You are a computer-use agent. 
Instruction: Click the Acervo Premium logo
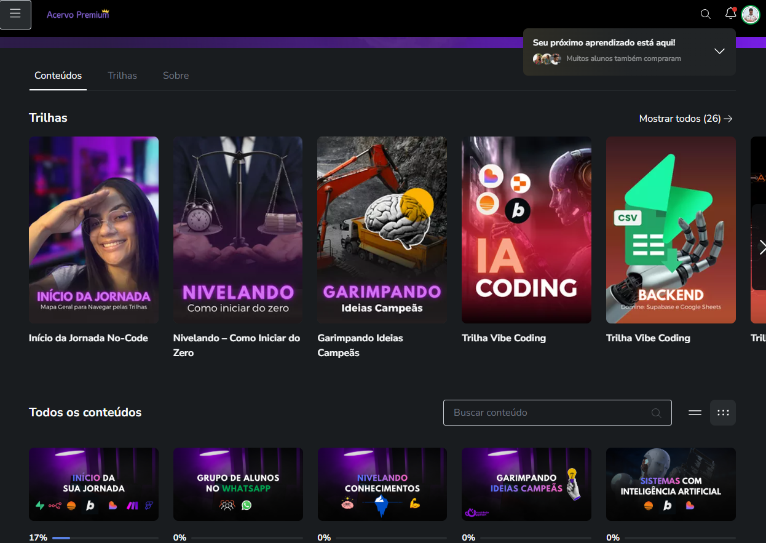(78, 14)
